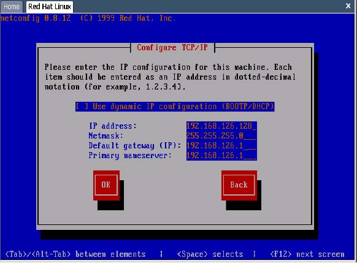Image resolution: width=357 pixels, height=263 pixels.
Task: Click the "Primary nameserver:" label
Action: pos(130,156)
